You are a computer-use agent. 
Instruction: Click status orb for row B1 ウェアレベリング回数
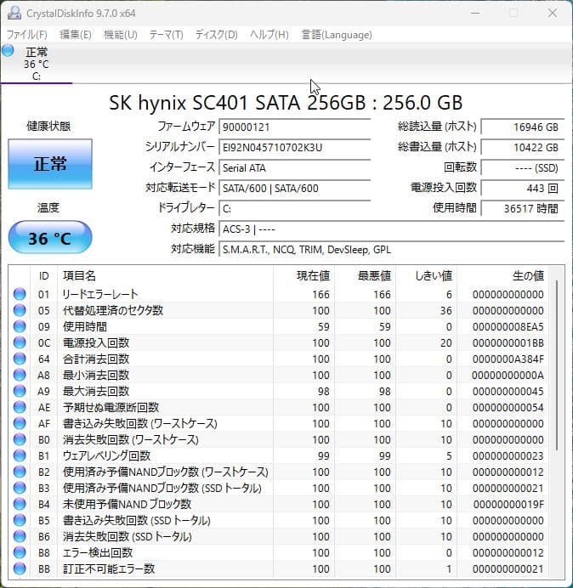tap(20, 455)
